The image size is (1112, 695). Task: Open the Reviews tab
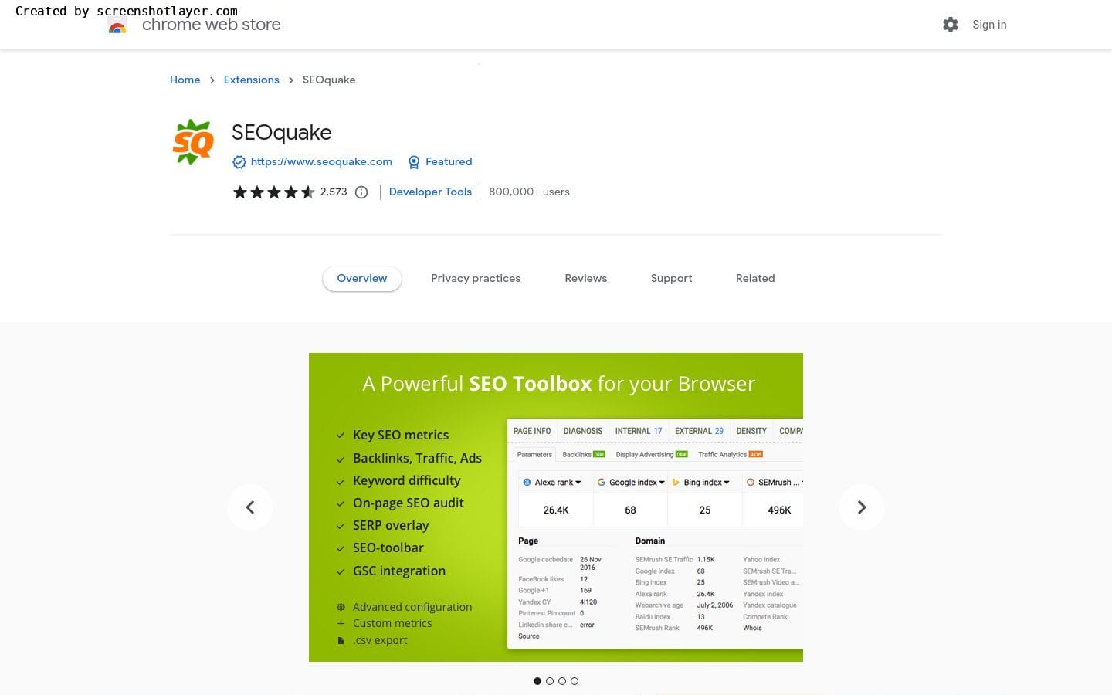click(x=585, y=279)
